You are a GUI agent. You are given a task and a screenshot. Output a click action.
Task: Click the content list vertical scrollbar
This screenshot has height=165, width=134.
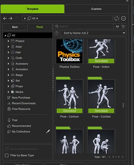point(123,105)
